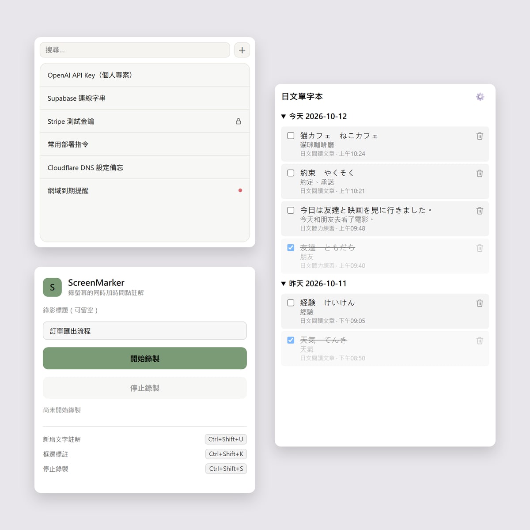Image resolution: width=530 pixels, height=530 pixels.
Task: Click the 尚未開始錄製 status text
Action: click(x=62, y=410)
